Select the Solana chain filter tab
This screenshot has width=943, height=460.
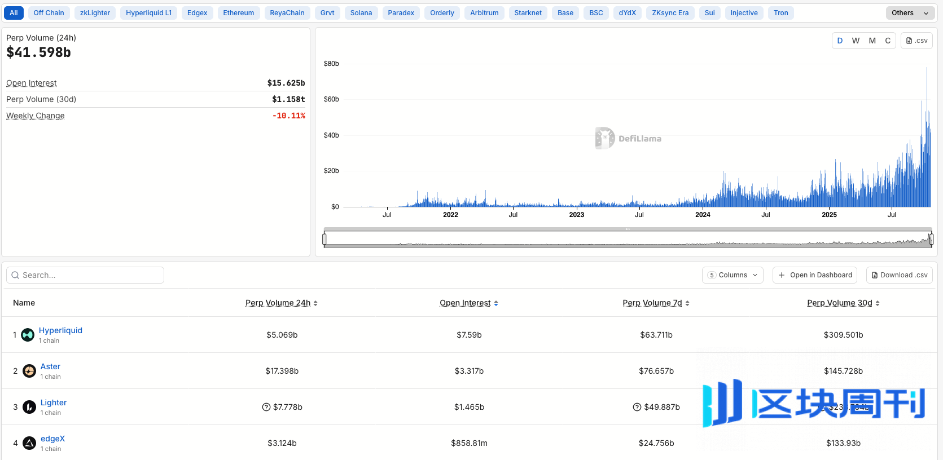click(361, 13)
